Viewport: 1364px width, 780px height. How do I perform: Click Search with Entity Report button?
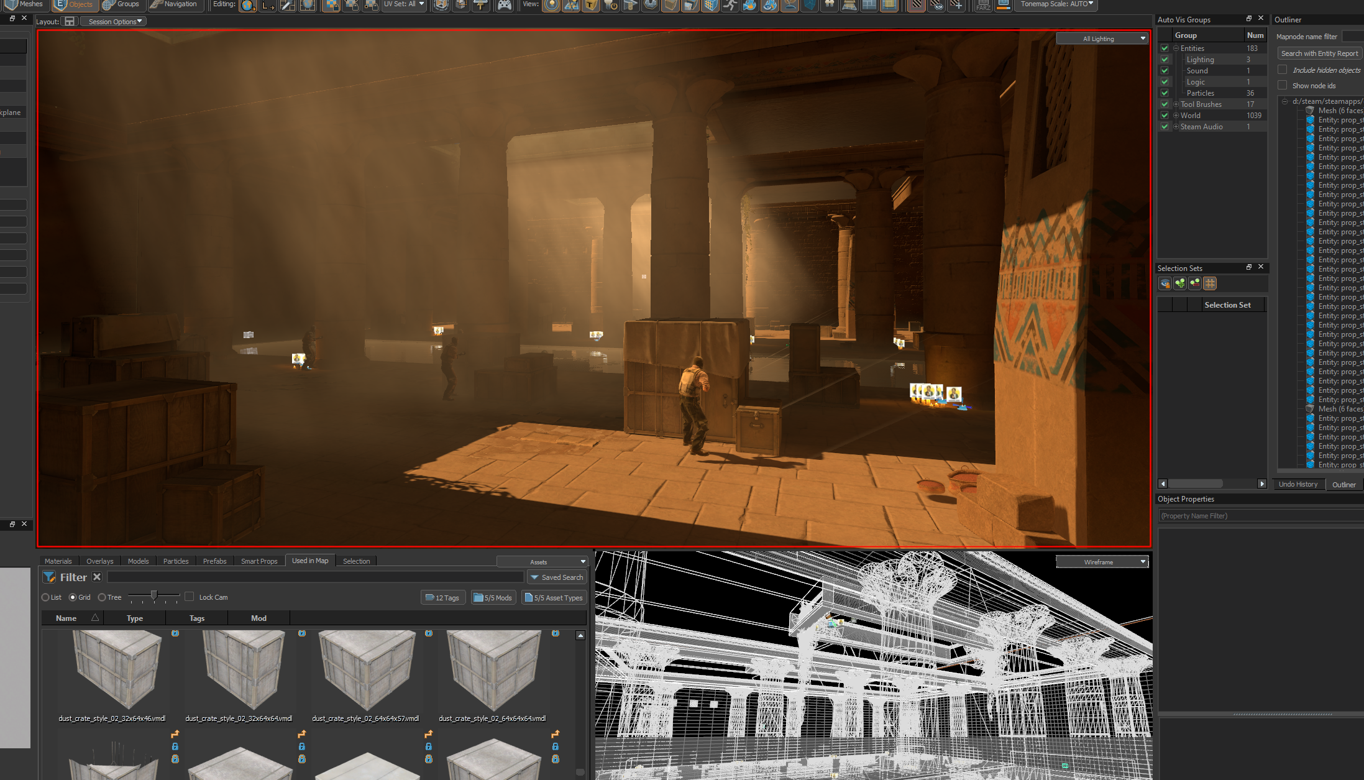tap(1319, 53)
